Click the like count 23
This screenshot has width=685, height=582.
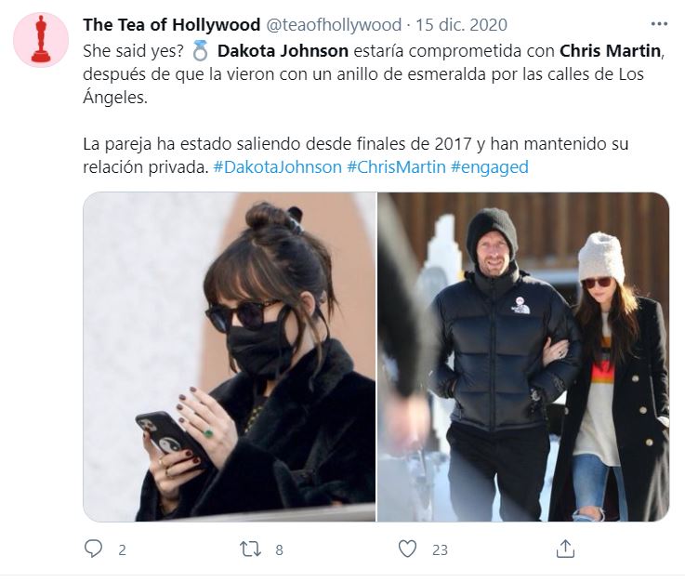[440, 549]
